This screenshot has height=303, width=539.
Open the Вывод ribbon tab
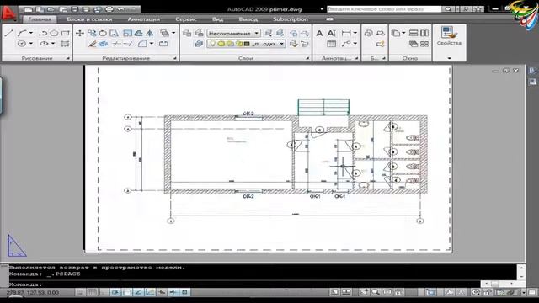point(248,19)
